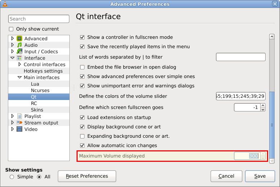This screenshot has height=187, width=280.
Task: Click the Advanced chip icon in tree
Action: 19,38
